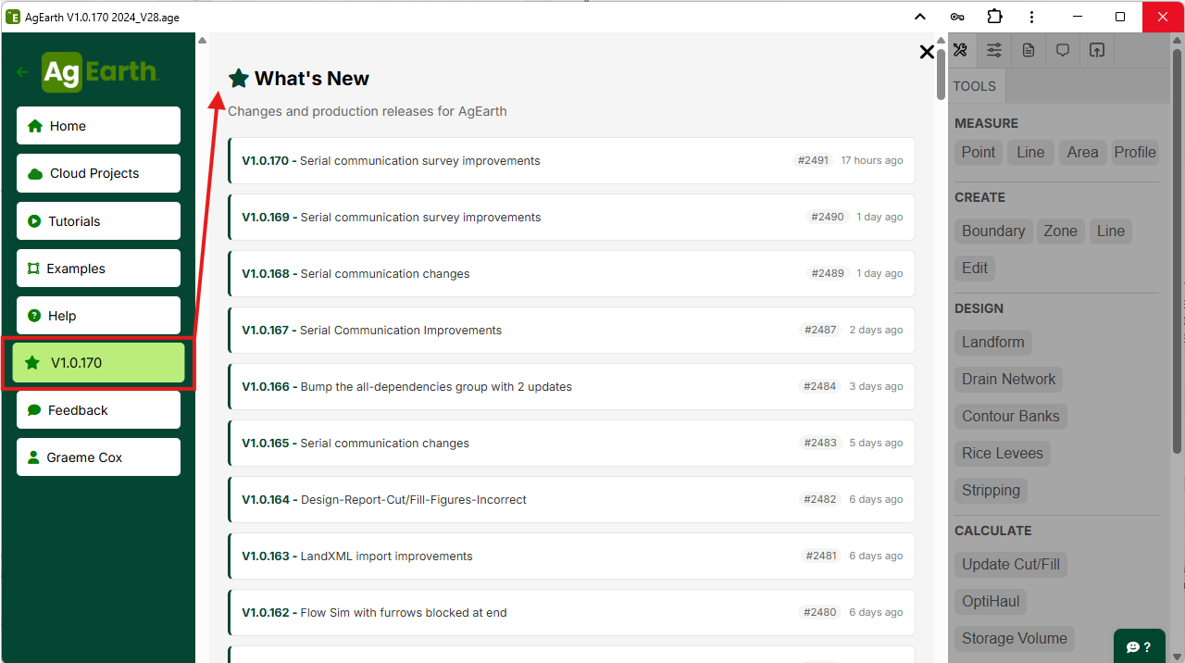The width and height of the screenshot is (1185, 663).
Task: Open the V1.0.167 Serial Communication Improvements entry
Action: (x=571, y=331)
